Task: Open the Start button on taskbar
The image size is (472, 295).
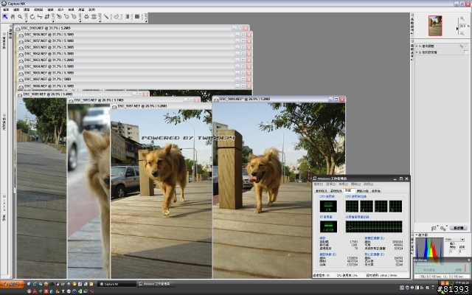Action: point(12,284)
